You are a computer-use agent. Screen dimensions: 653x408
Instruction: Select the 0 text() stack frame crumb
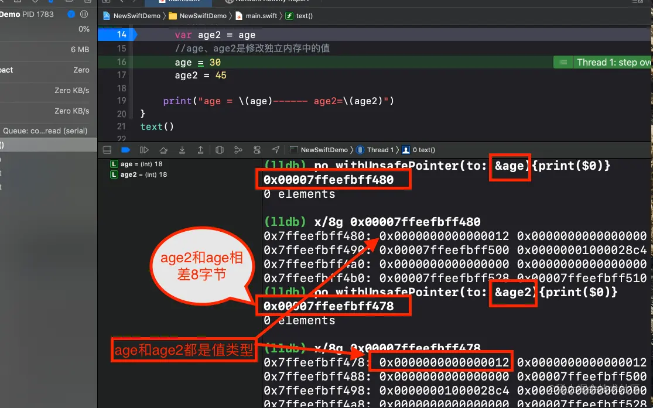coord(419,150)
